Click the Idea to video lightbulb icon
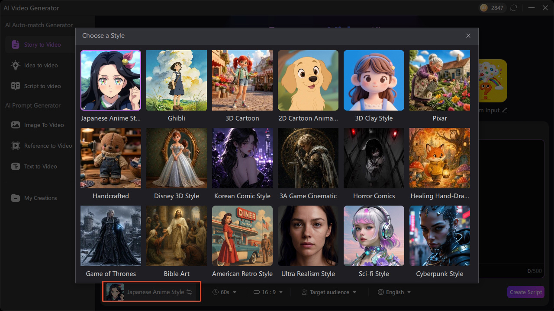Viewport: 554px width, 311px height. 16,65
